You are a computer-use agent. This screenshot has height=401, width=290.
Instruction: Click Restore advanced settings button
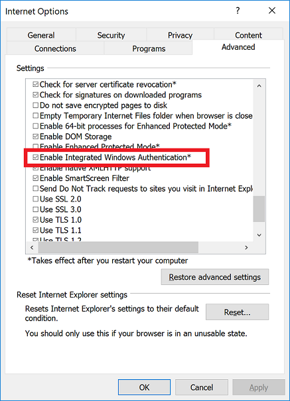pyautogui.click(x=215, y=277)
